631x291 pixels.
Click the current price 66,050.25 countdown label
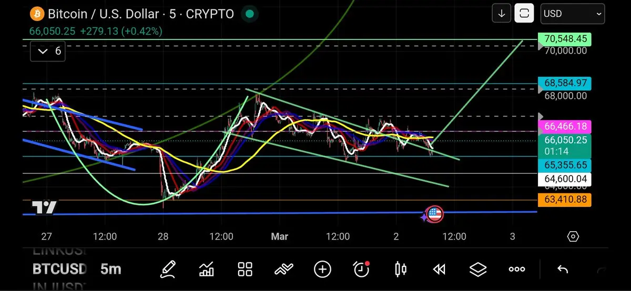click(565, 146)
